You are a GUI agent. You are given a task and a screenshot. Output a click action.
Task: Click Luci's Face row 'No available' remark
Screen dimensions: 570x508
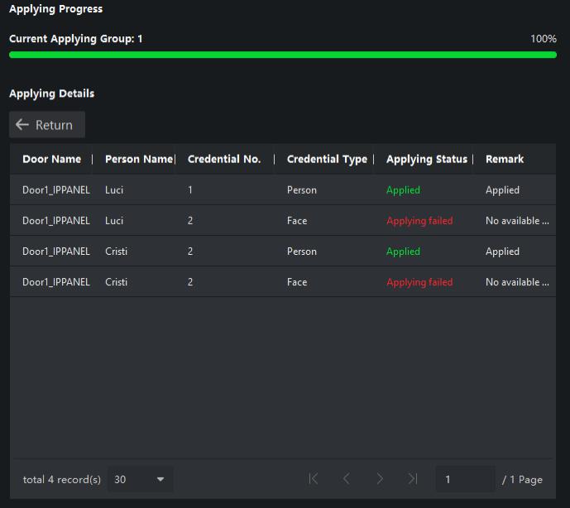(x=517, y=221)
